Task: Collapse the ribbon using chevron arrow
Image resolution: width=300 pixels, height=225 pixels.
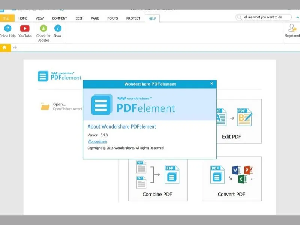Action: point(297,17)
